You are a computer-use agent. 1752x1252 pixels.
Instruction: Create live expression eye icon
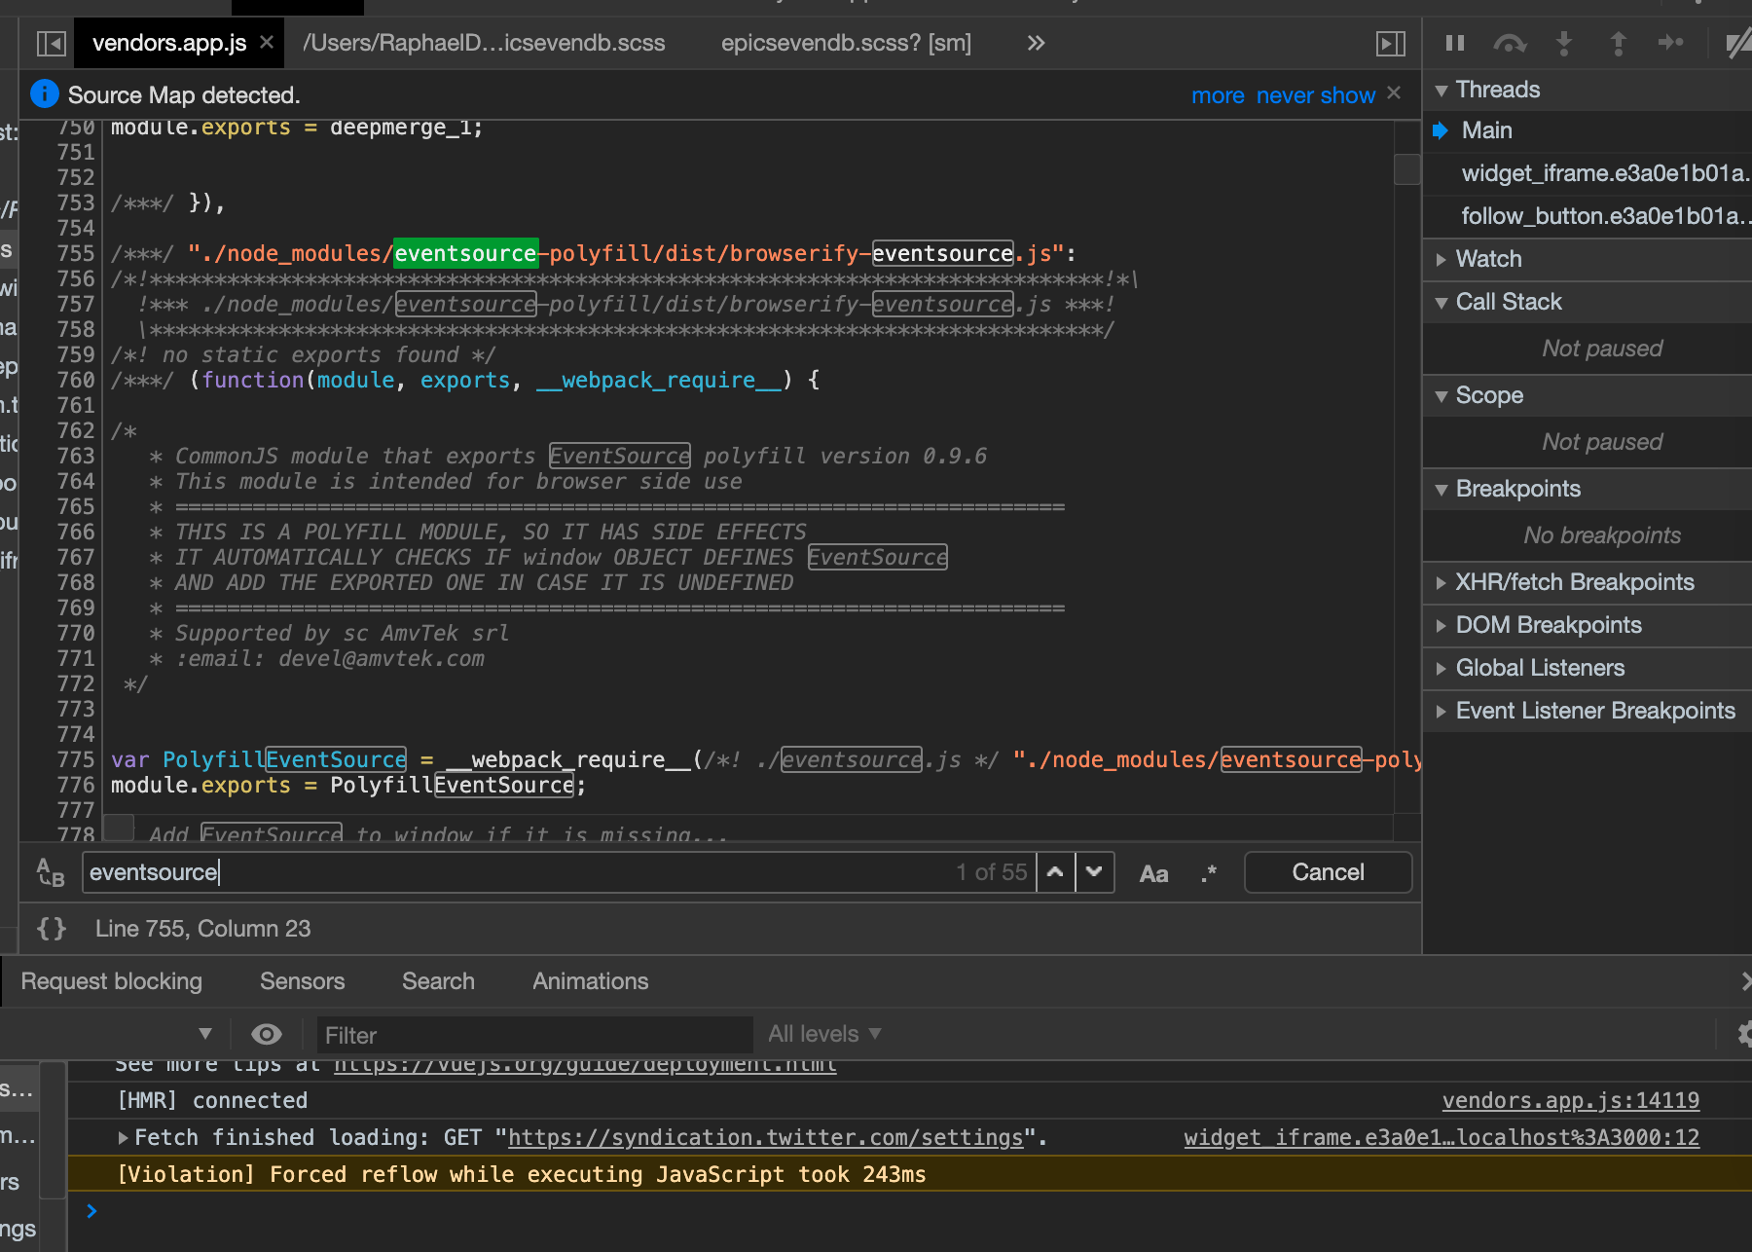point(266,1034)
